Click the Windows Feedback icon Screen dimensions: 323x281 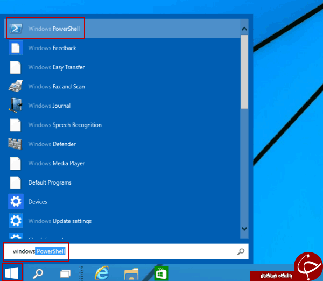[16, 48]
